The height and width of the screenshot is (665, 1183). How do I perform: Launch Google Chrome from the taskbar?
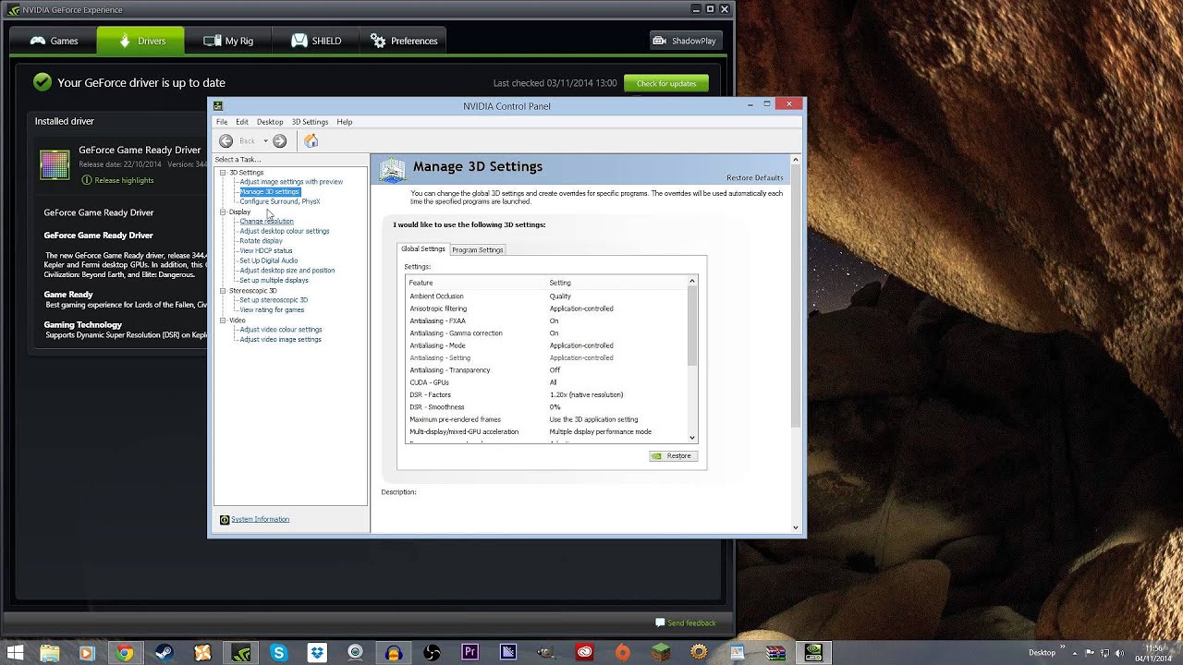[x=125, y=653]
